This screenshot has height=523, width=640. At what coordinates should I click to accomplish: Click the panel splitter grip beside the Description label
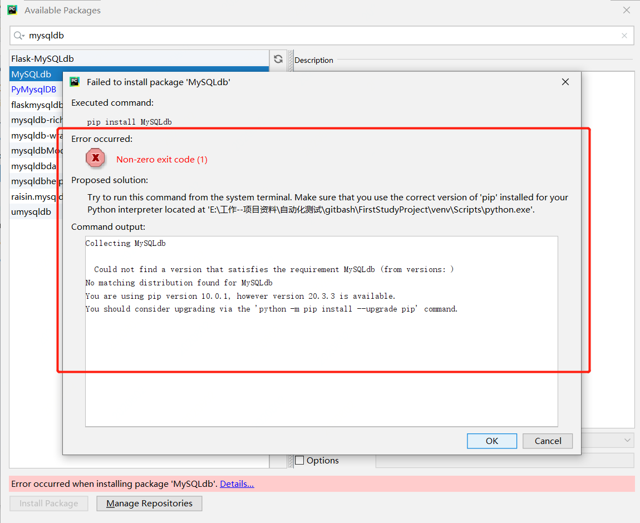(x=291, y=61)
